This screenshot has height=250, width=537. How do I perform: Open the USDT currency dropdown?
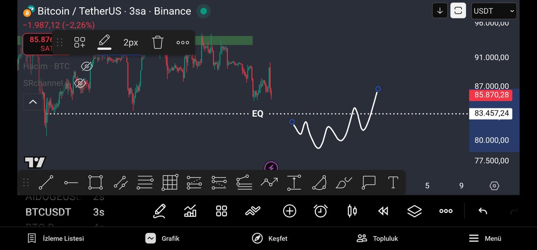pos(494,11)
